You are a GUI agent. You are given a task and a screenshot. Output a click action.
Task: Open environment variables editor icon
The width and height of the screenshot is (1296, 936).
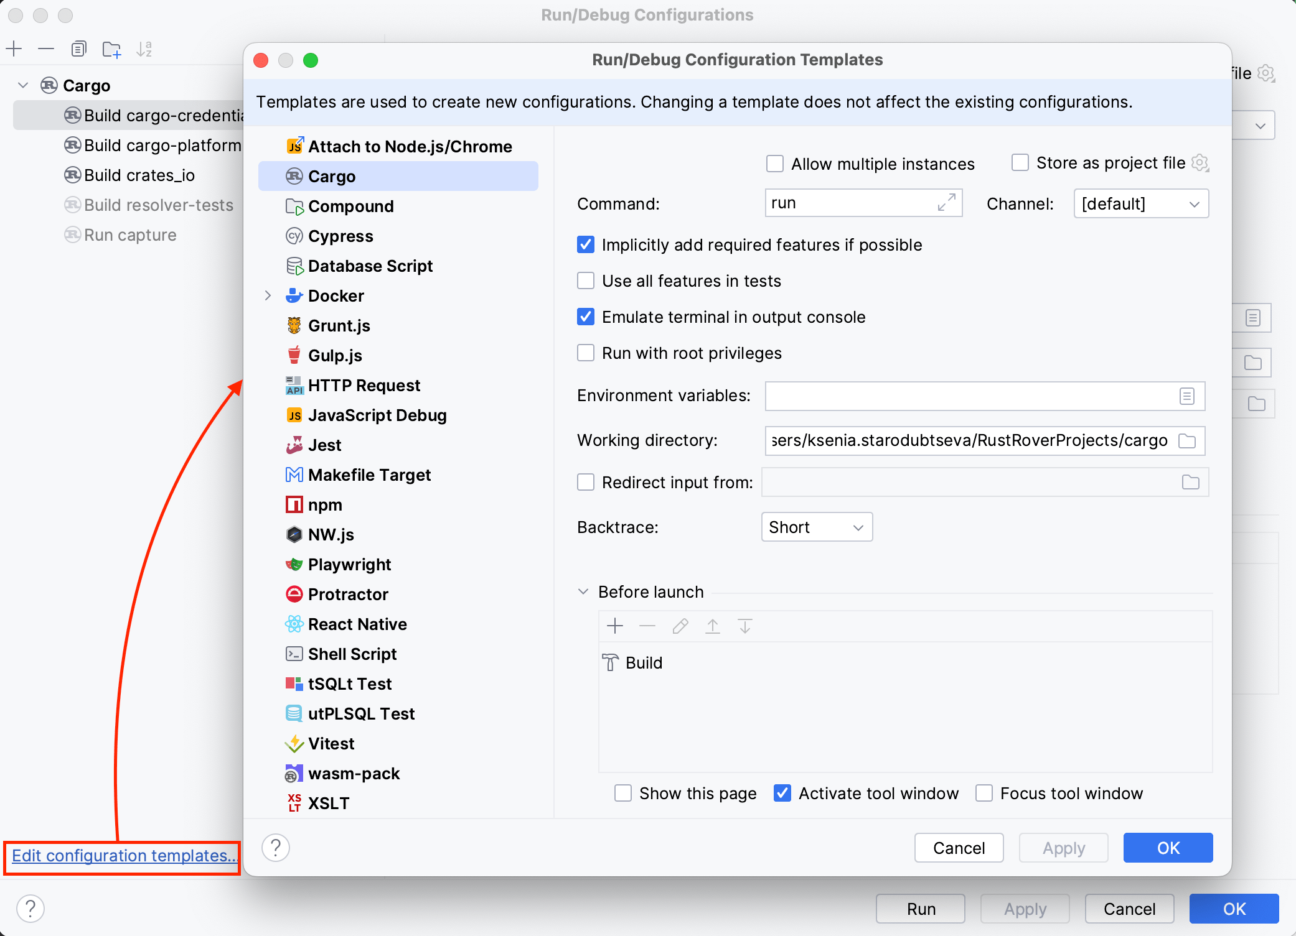coord(1188,396)
